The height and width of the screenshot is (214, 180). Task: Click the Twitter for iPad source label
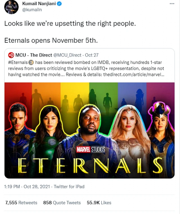pyautogui.click(x=69, y=187)
